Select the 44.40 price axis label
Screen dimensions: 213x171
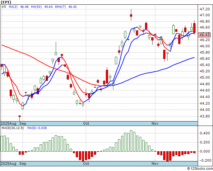click(x=205, y=97)
